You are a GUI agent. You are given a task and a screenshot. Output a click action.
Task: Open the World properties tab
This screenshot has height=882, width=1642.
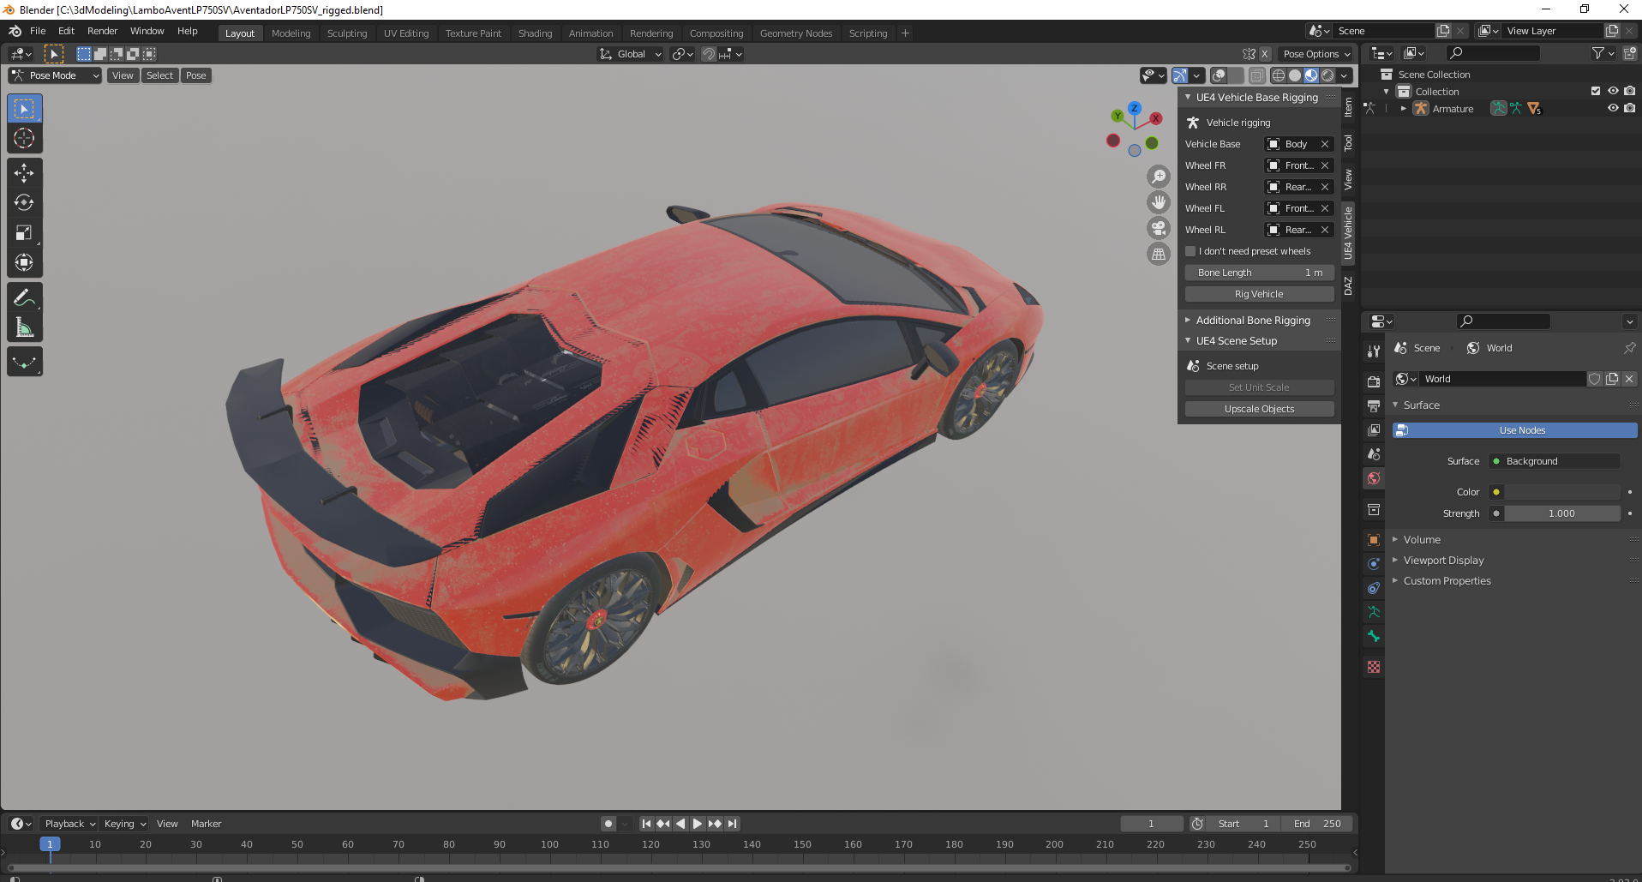pyautogui.click(x=1374, y=478)
